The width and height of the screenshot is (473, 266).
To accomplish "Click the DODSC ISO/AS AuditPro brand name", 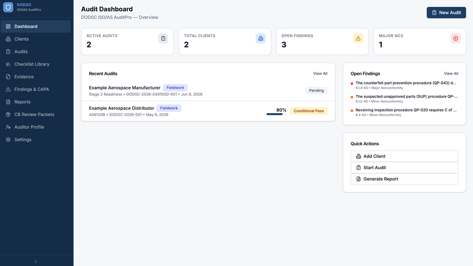I will click(29, 7).
